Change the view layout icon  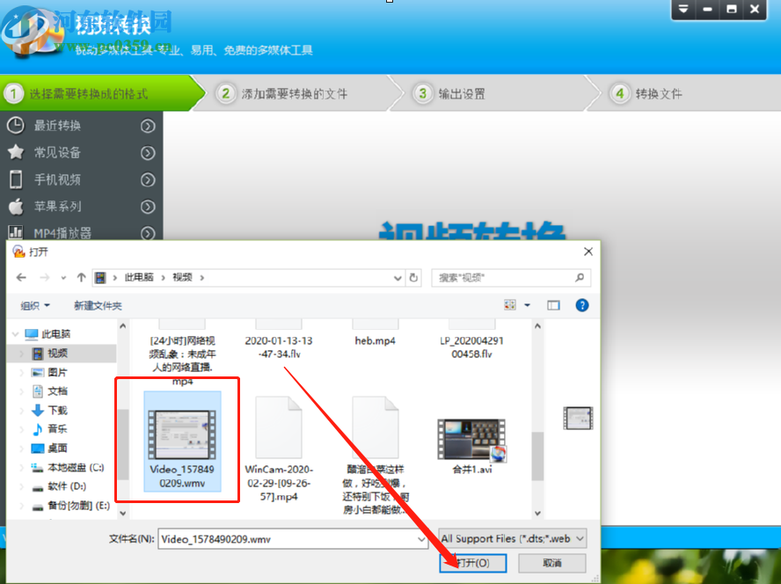pyautogui.click(x=510, y=305)
